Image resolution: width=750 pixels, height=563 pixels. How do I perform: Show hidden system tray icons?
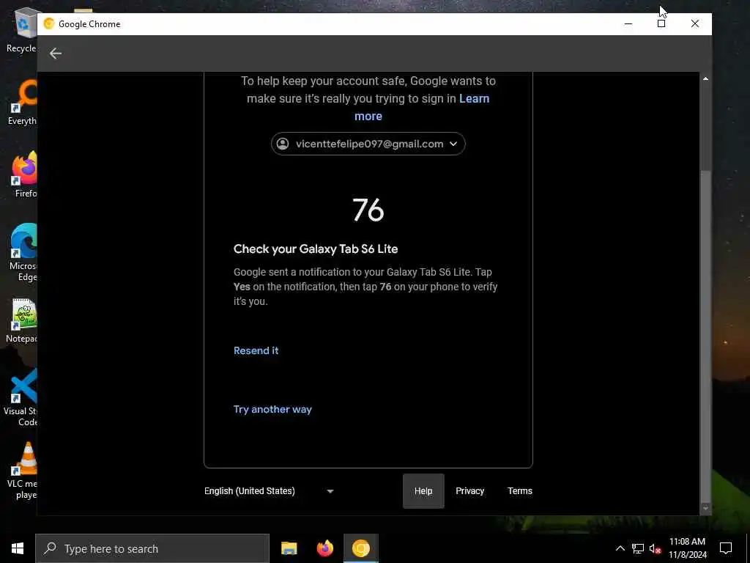click(x=620, y=548)
